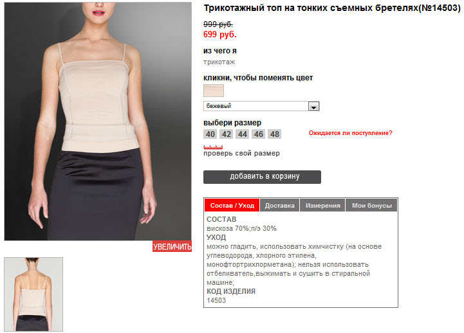Select size 46
This screenshot has width=464, height=333.
coord(258,134)
